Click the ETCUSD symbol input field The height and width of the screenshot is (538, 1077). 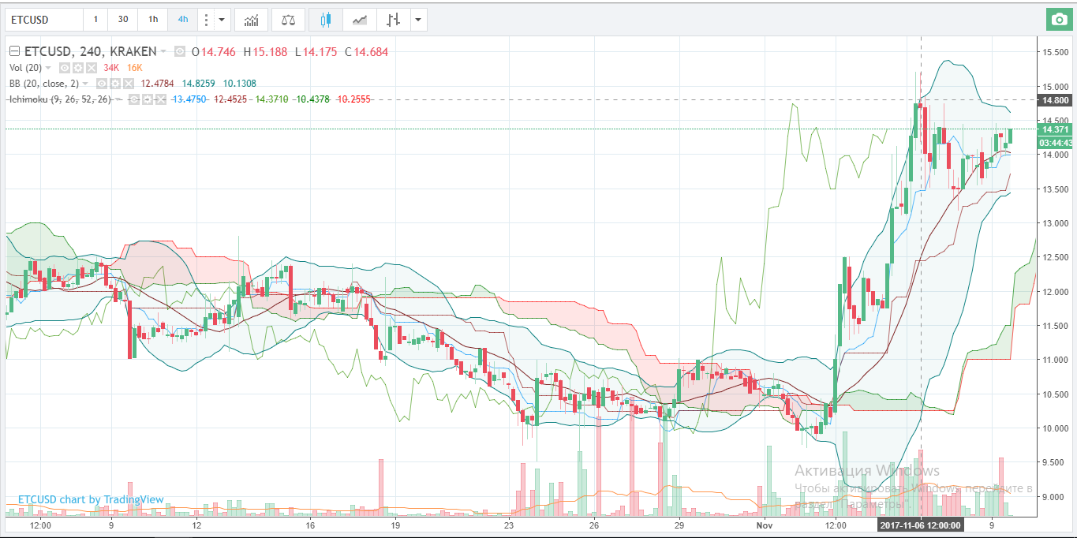click(x=43, y=20)
